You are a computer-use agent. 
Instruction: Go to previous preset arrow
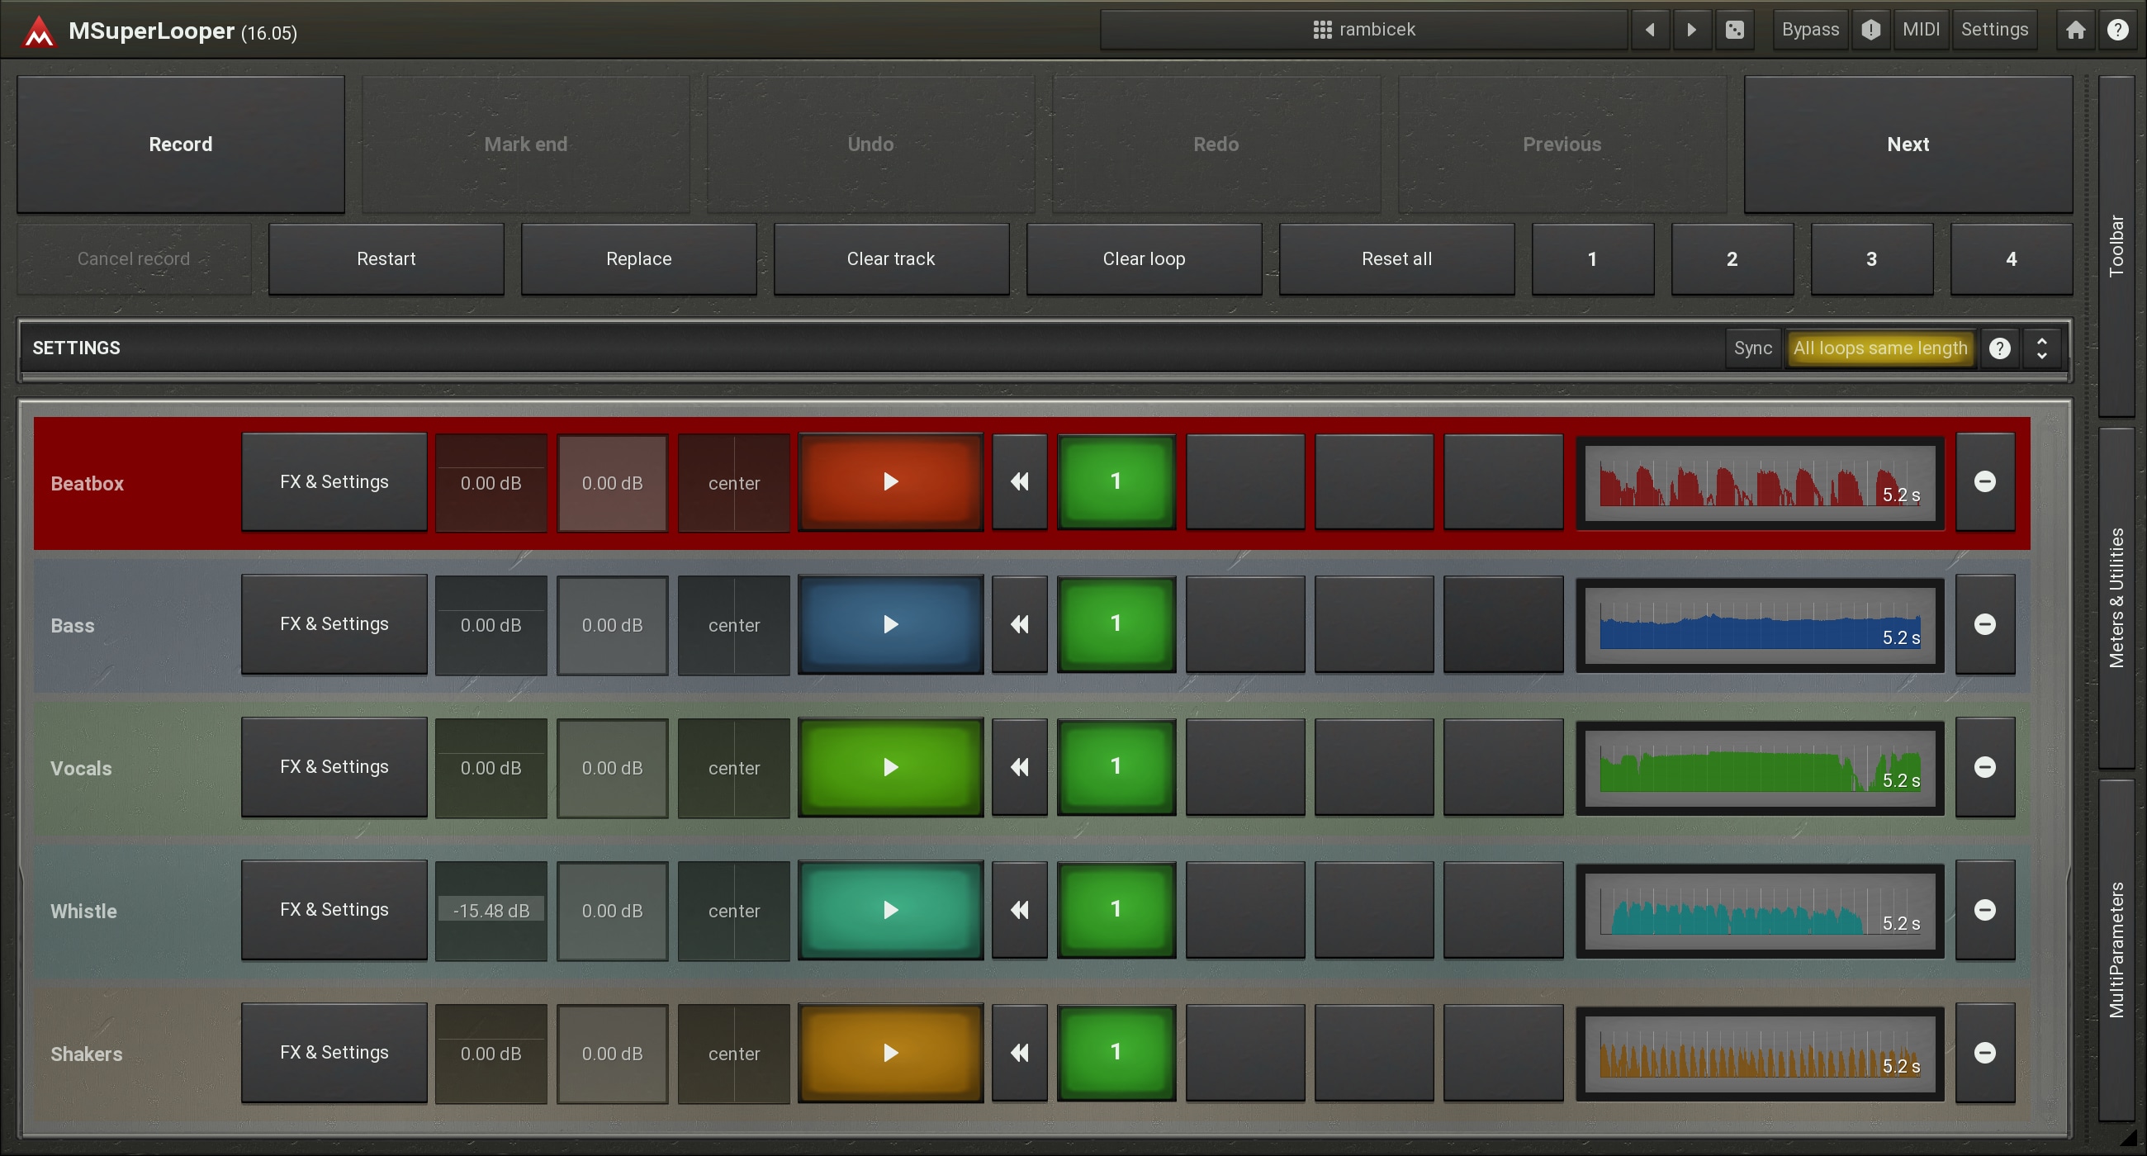(1649, 30)
